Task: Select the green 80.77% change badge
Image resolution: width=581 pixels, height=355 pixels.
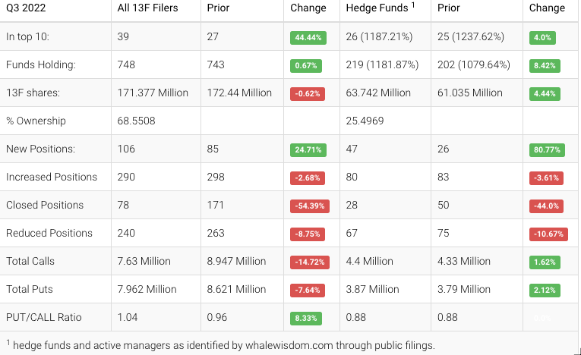Action: pos(547,149)
